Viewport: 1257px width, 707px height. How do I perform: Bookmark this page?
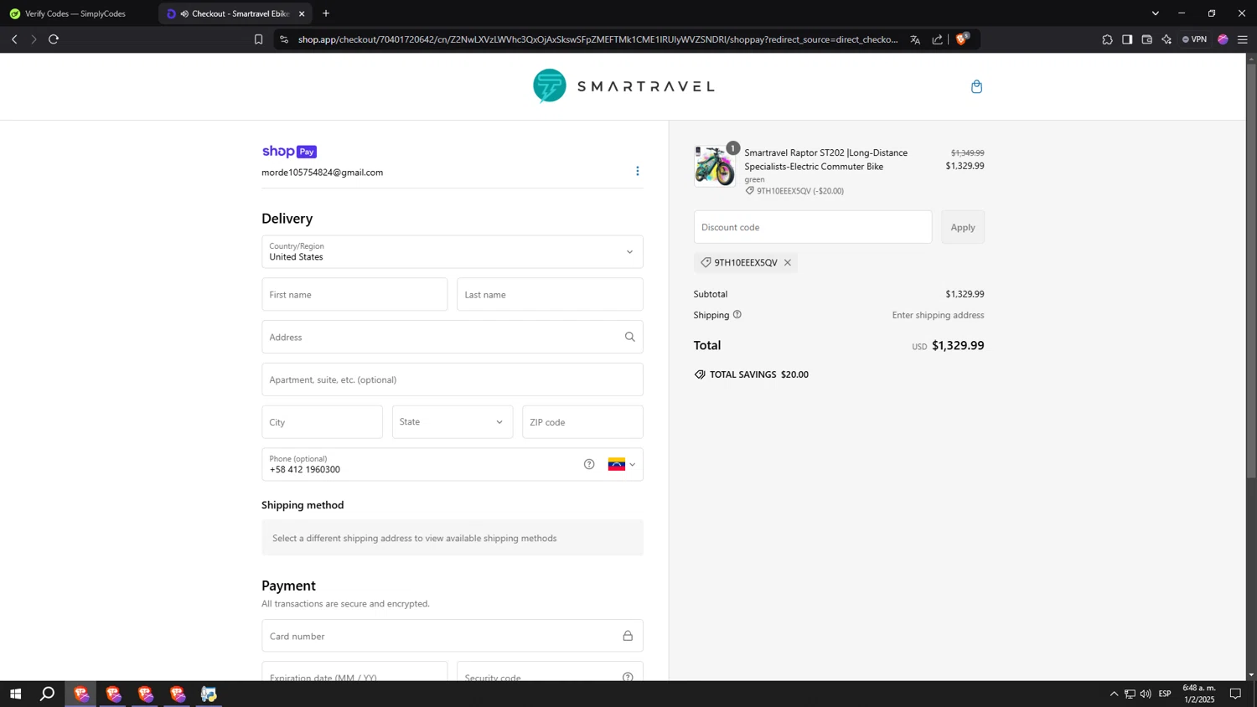click(258, 39)
